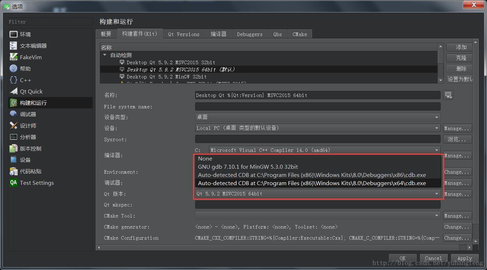The width and height of the screenshot is (487, 270).
Task: Open the CMake tab
Action: 300,34
